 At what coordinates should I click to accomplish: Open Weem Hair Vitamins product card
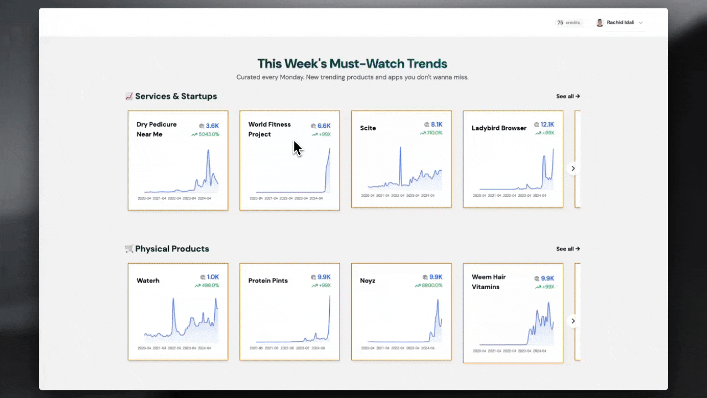(513, 313)
